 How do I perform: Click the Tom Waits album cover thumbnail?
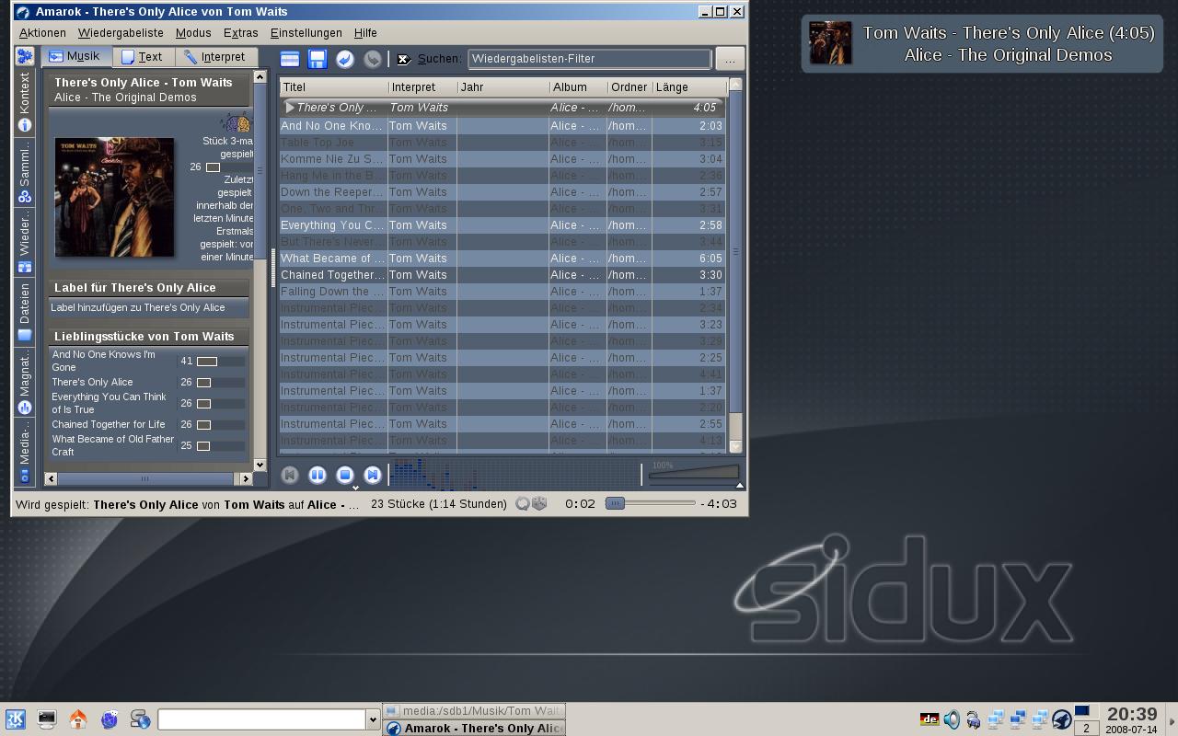tap(114, 197)
